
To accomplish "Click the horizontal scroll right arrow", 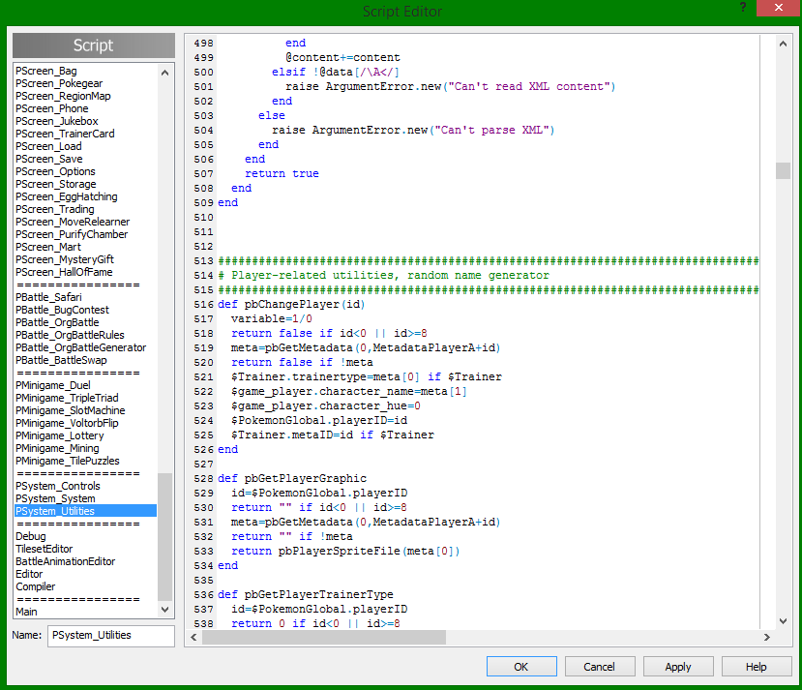I will click(766, 638).
